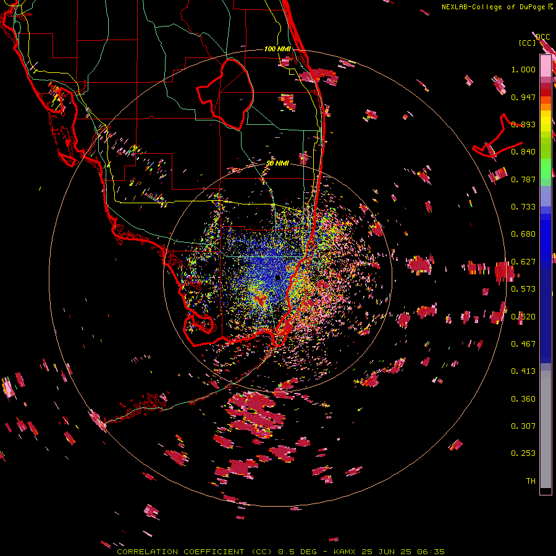
Task: Click the pink top segment of the color bar
Action: click(545, 65)
